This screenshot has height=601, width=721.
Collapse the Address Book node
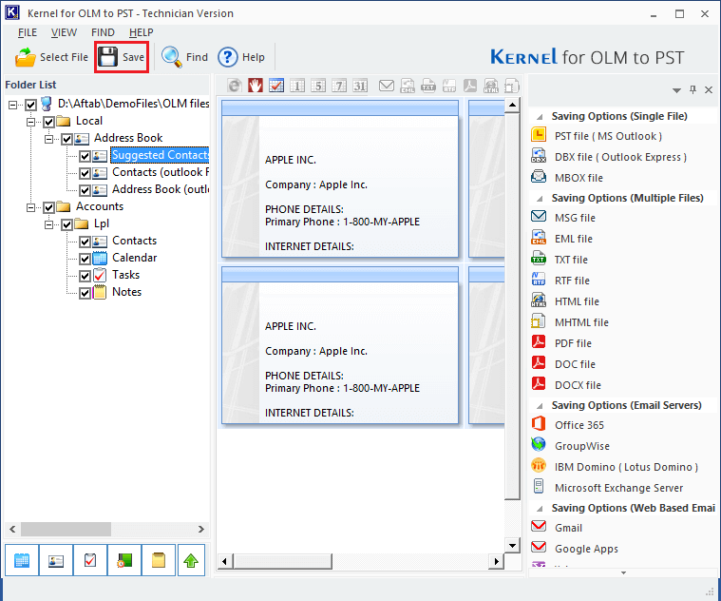point(48,139)
